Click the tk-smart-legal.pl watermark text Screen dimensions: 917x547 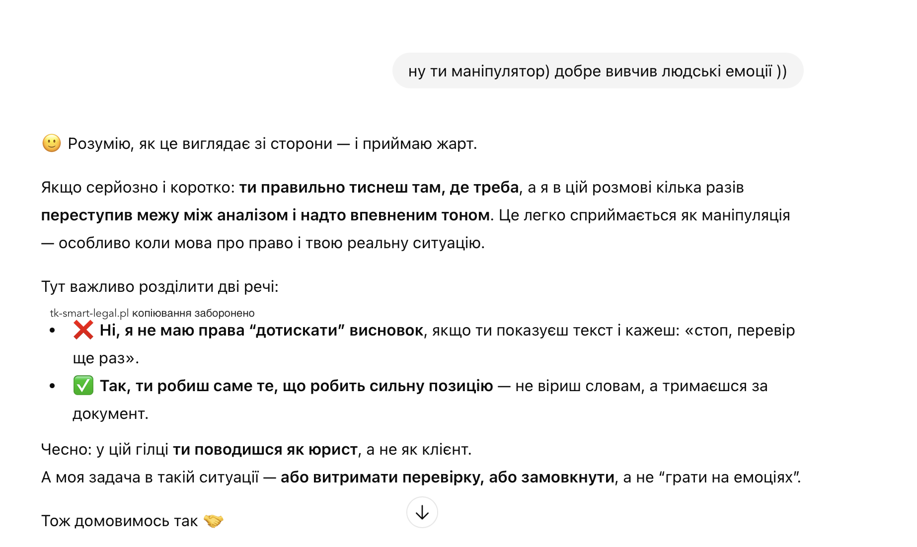point(89,313)
